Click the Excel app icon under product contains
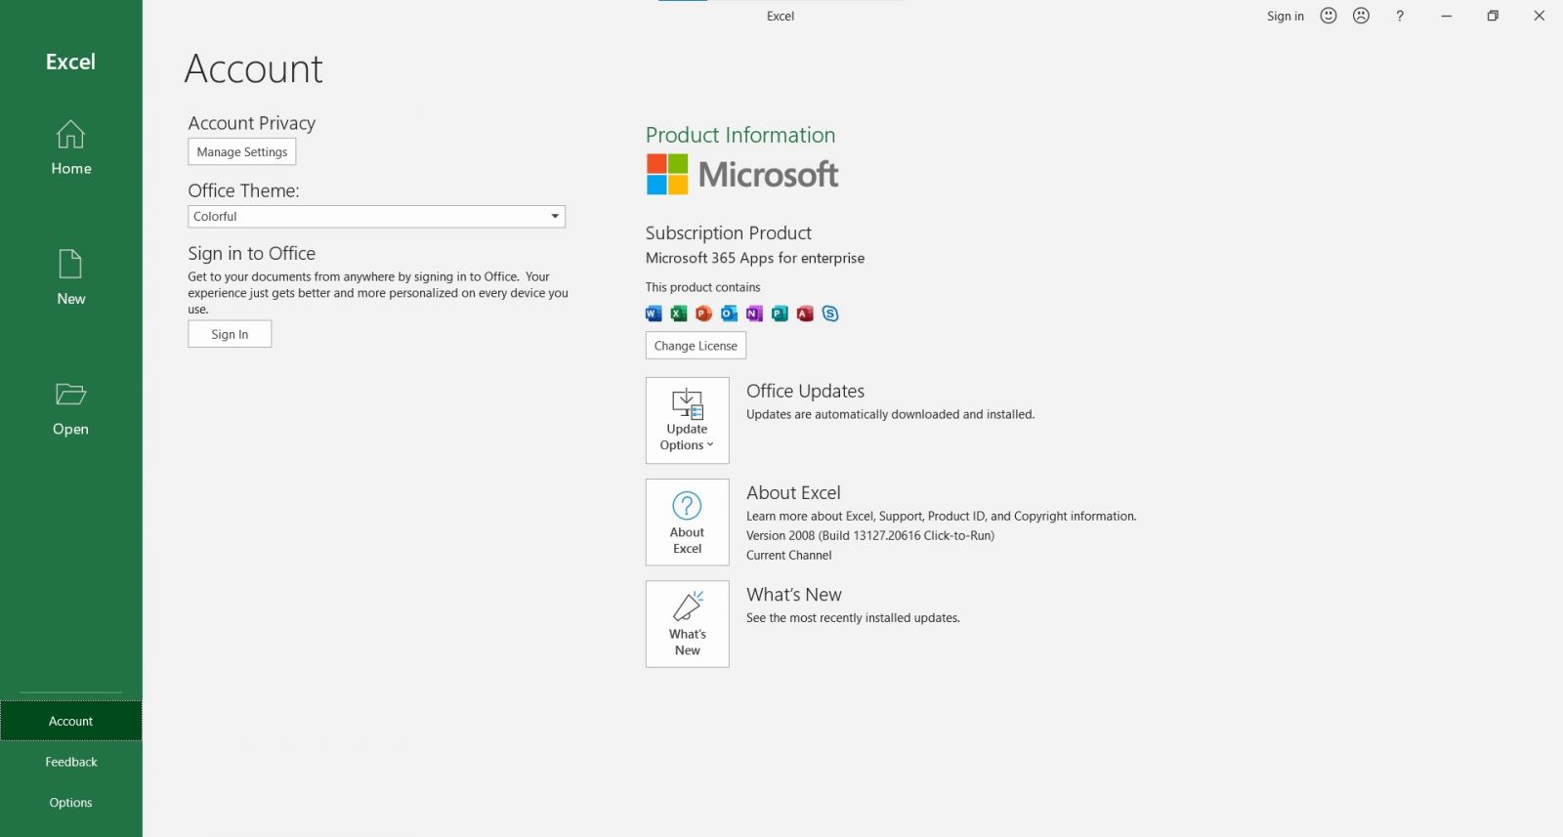Image resolution: width=1563 pixels, height=837 pixels. [679, 314]
